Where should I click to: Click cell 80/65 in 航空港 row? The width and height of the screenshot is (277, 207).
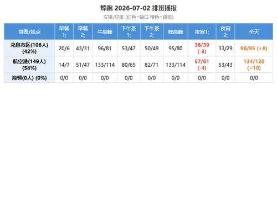point(129,65)
